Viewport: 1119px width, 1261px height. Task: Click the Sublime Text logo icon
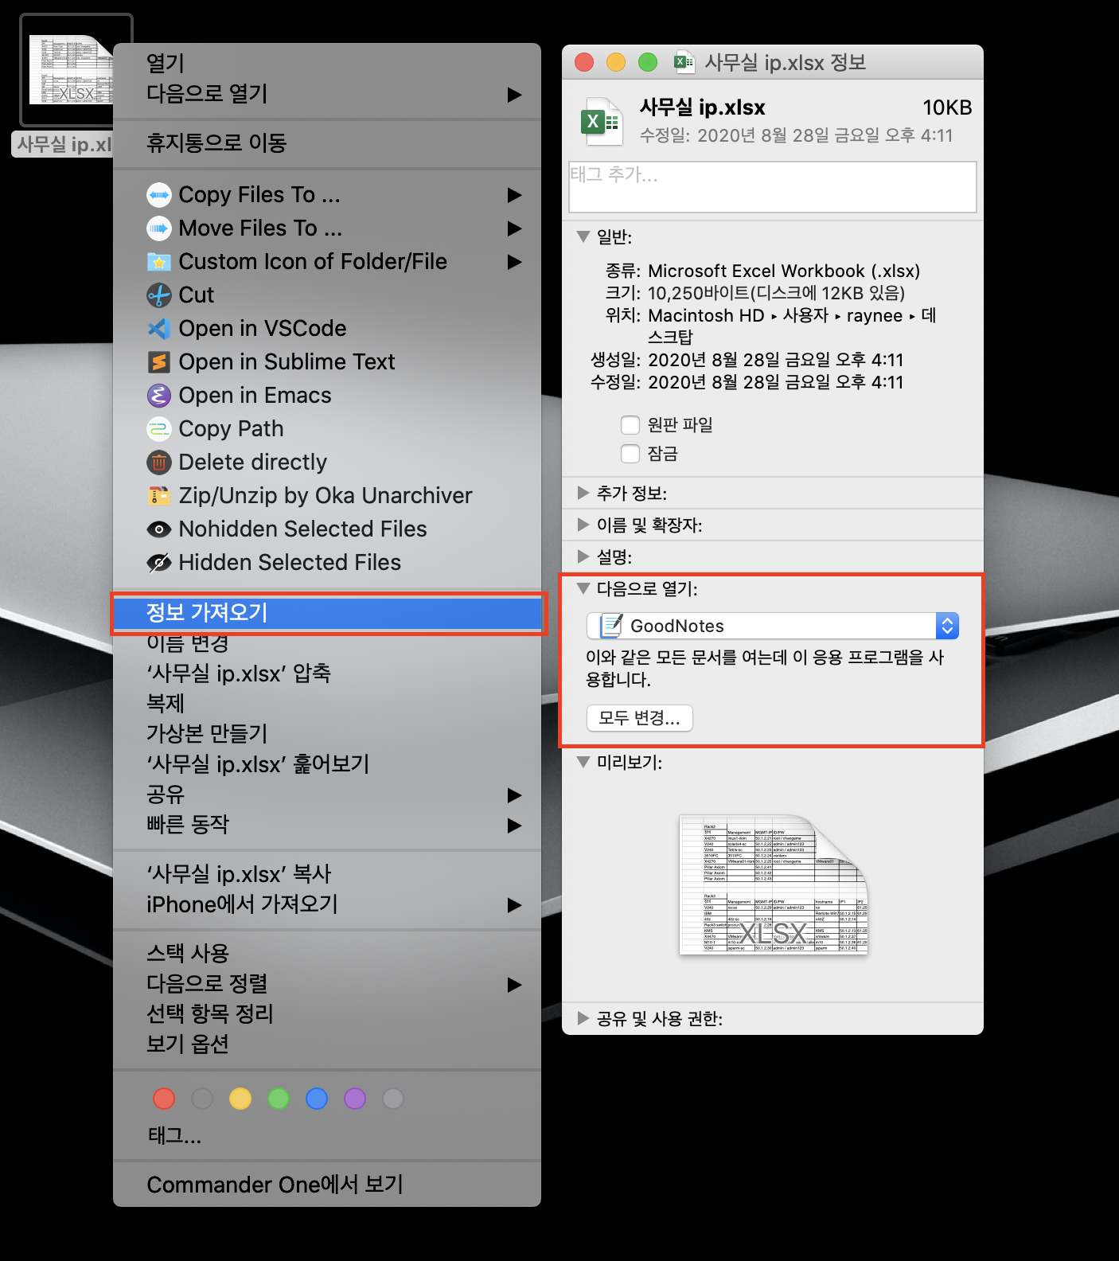click(x=159, y=362)
